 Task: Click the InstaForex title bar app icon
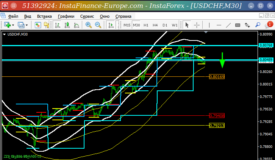[x=5, y=6]
